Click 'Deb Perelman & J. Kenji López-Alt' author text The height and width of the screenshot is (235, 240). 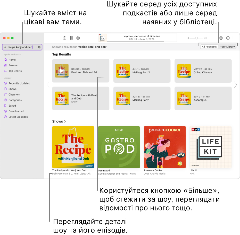coord(71,174)
